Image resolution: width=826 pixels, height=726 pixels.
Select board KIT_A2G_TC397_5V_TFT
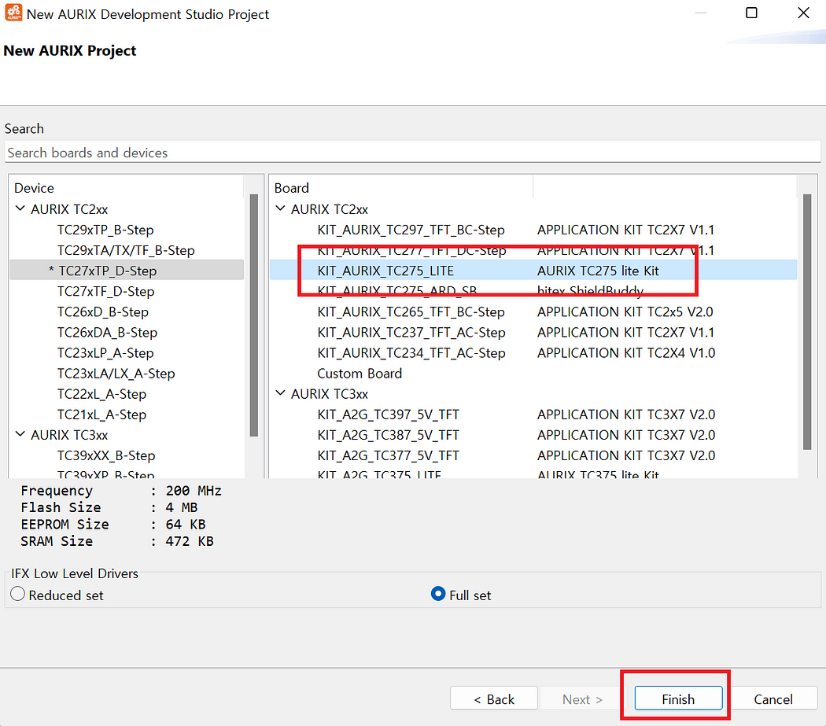tap(389, 415)
